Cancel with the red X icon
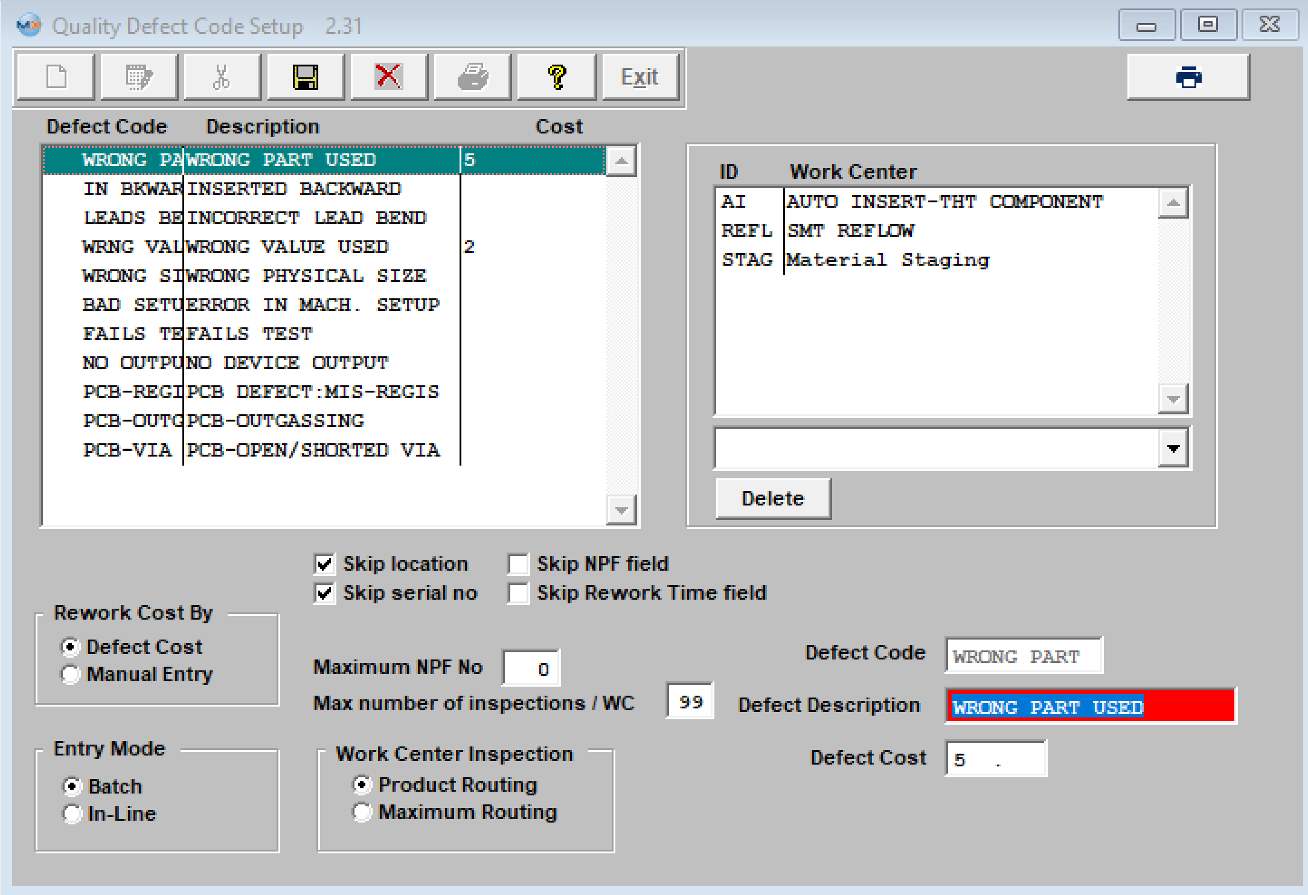1308x895 pixels. pos(388,77)
